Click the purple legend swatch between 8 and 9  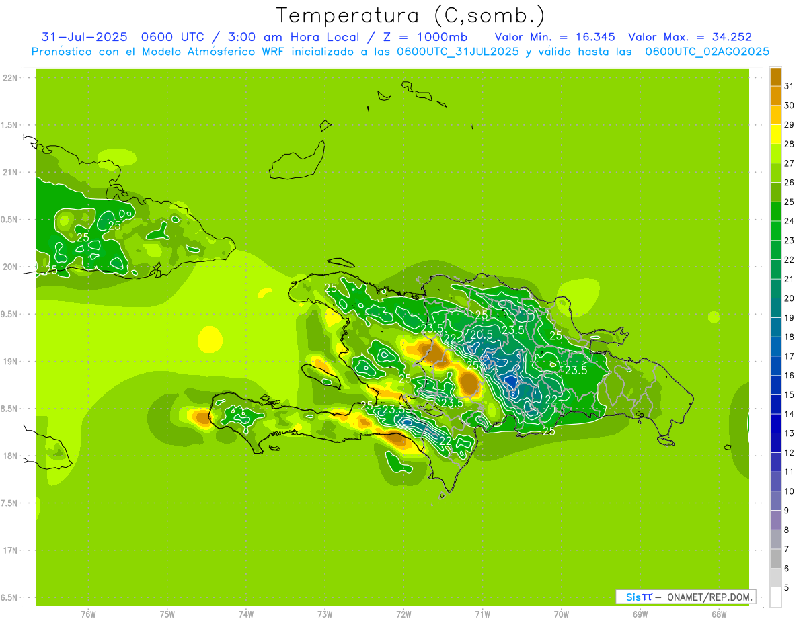pos(775,521)
